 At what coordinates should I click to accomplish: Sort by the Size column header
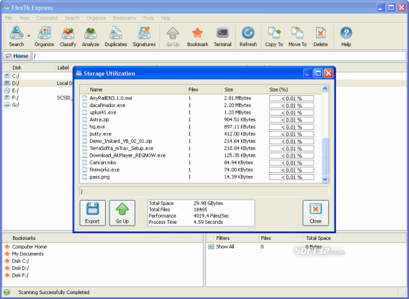tap(245, 89)
